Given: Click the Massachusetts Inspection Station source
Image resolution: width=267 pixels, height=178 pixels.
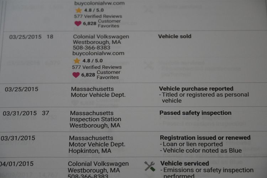Looking at the screenshot, I should (x=95, y=119).
